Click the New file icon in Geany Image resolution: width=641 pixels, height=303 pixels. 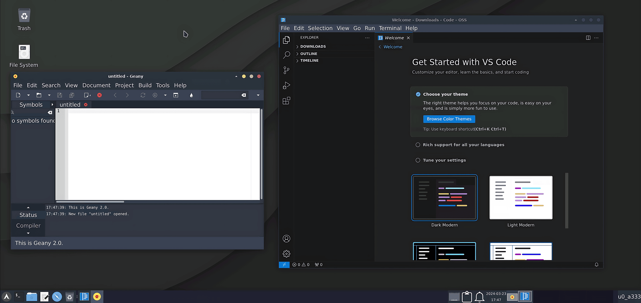click(x=18, y=95)
